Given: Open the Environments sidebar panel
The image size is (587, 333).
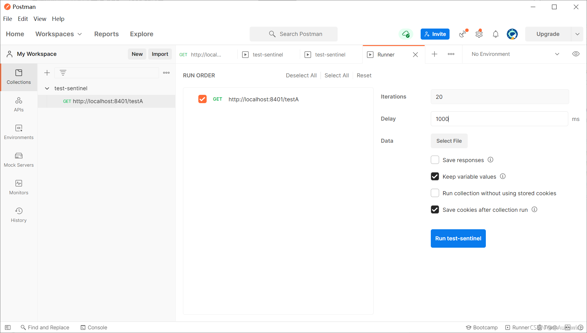Looking at the screenshot, I should pos(19,132).
